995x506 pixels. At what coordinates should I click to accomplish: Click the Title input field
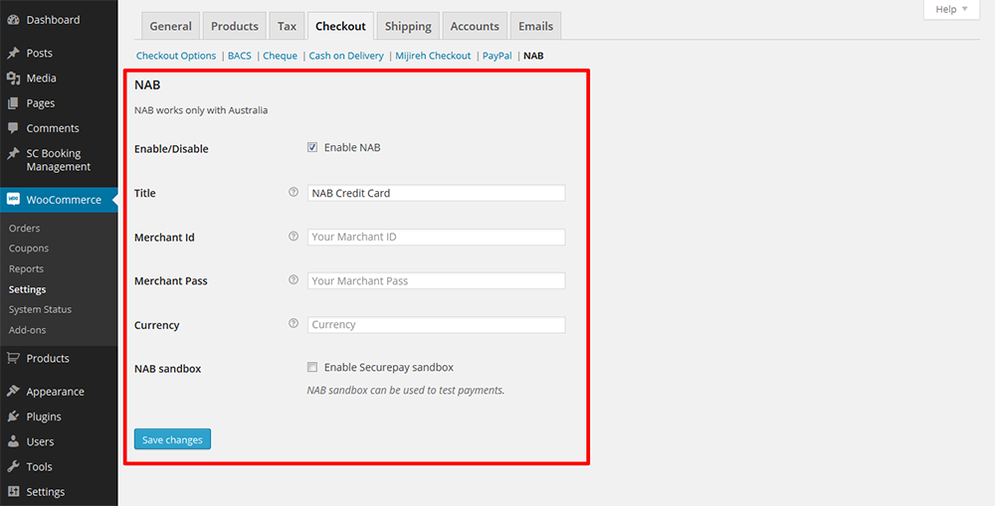click(437, 193)
